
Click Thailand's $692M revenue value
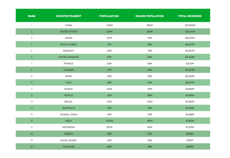pos(190,147)
